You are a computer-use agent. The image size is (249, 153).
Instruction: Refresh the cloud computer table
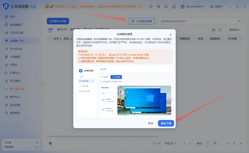pyautogui.click(x=220, y=30)
